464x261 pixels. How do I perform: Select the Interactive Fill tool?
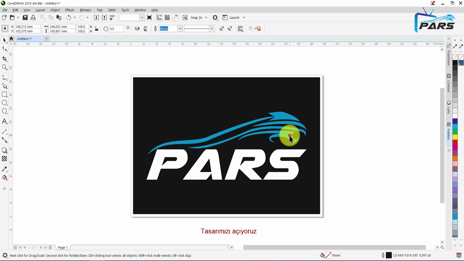(x=4, y=178)
